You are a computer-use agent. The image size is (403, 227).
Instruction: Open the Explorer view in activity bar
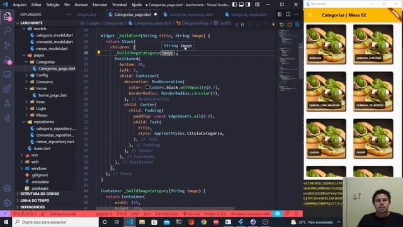(7, 16)
